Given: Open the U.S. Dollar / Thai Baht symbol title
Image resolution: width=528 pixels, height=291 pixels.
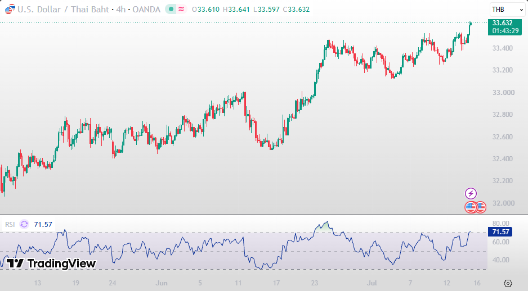Looking at the screenshot, I should (63, 10).
